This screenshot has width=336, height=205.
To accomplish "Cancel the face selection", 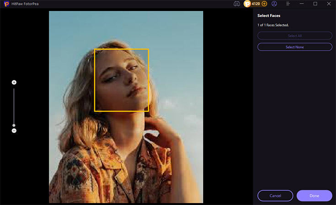I will (275, 195).
